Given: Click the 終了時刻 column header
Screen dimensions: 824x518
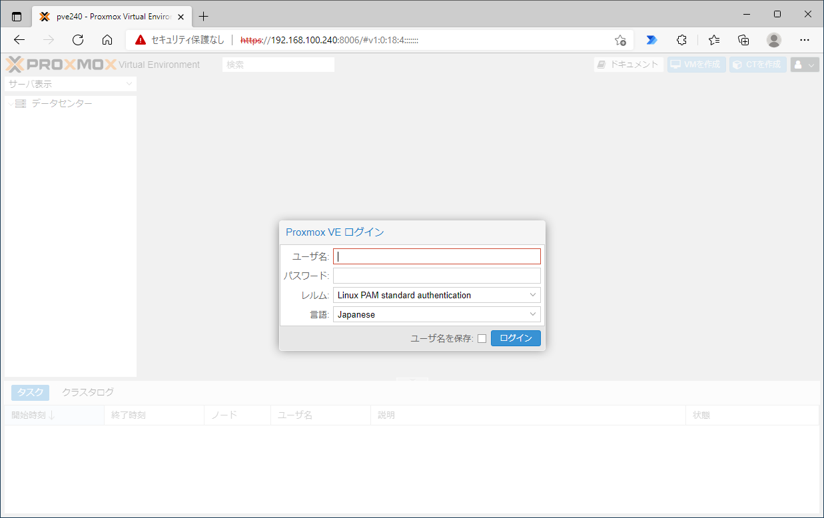Looking at the screenshot, I should (154, 415).
